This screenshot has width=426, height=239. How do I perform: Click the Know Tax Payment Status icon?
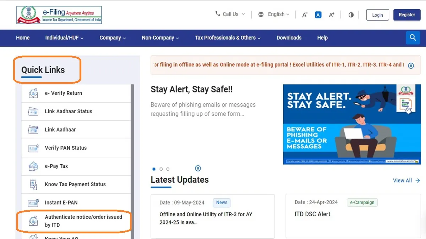33,184
